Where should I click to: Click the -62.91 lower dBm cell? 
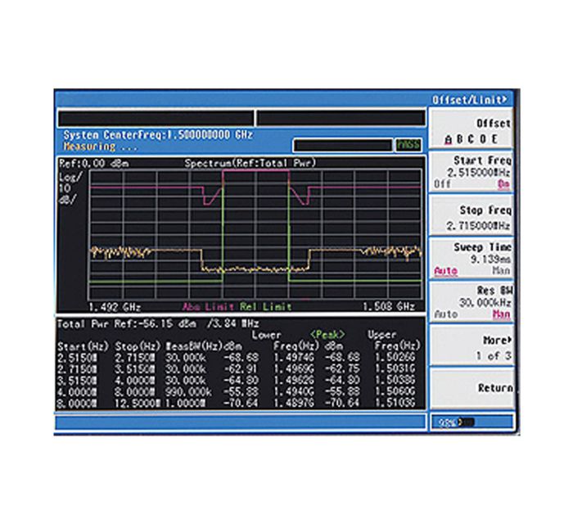(x=241, y=368)
